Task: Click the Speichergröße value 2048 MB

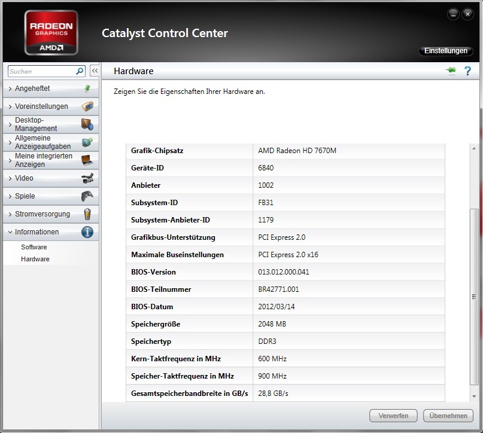Action: 272,324
